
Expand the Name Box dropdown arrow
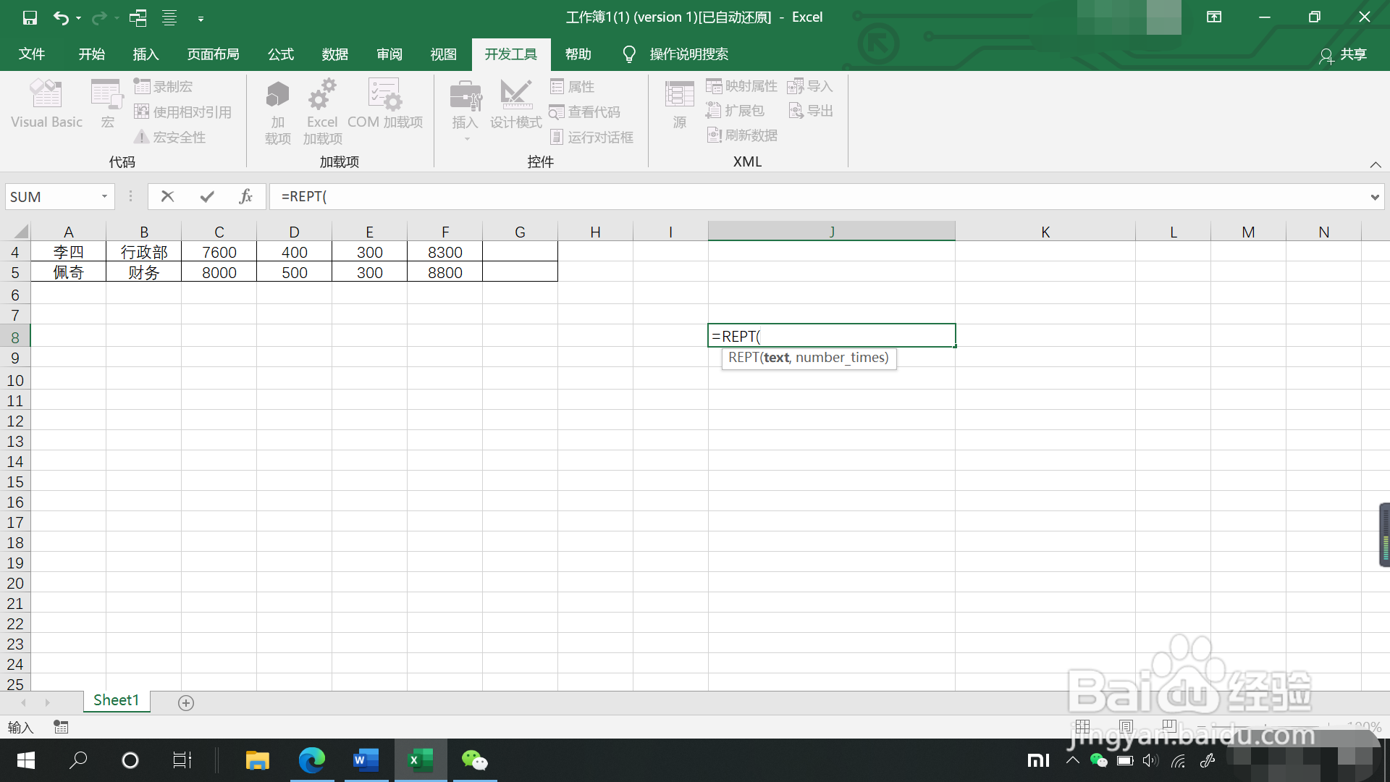104,196
